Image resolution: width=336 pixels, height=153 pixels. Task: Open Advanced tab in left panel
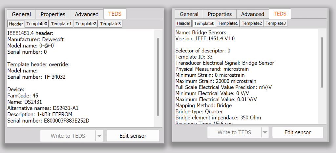pos(87,14)
